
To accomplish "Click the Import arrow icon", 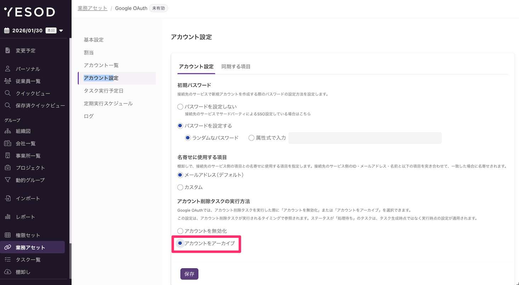I will point(7,199).
